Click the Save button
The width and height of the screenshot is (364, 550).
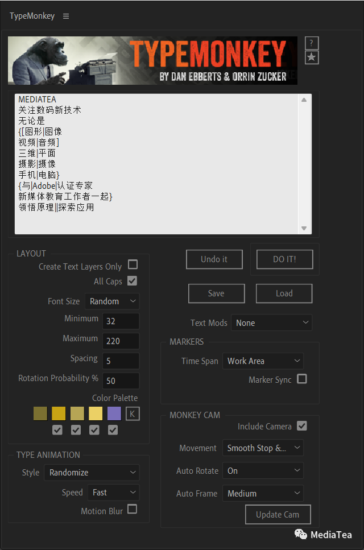click(216, 293)
